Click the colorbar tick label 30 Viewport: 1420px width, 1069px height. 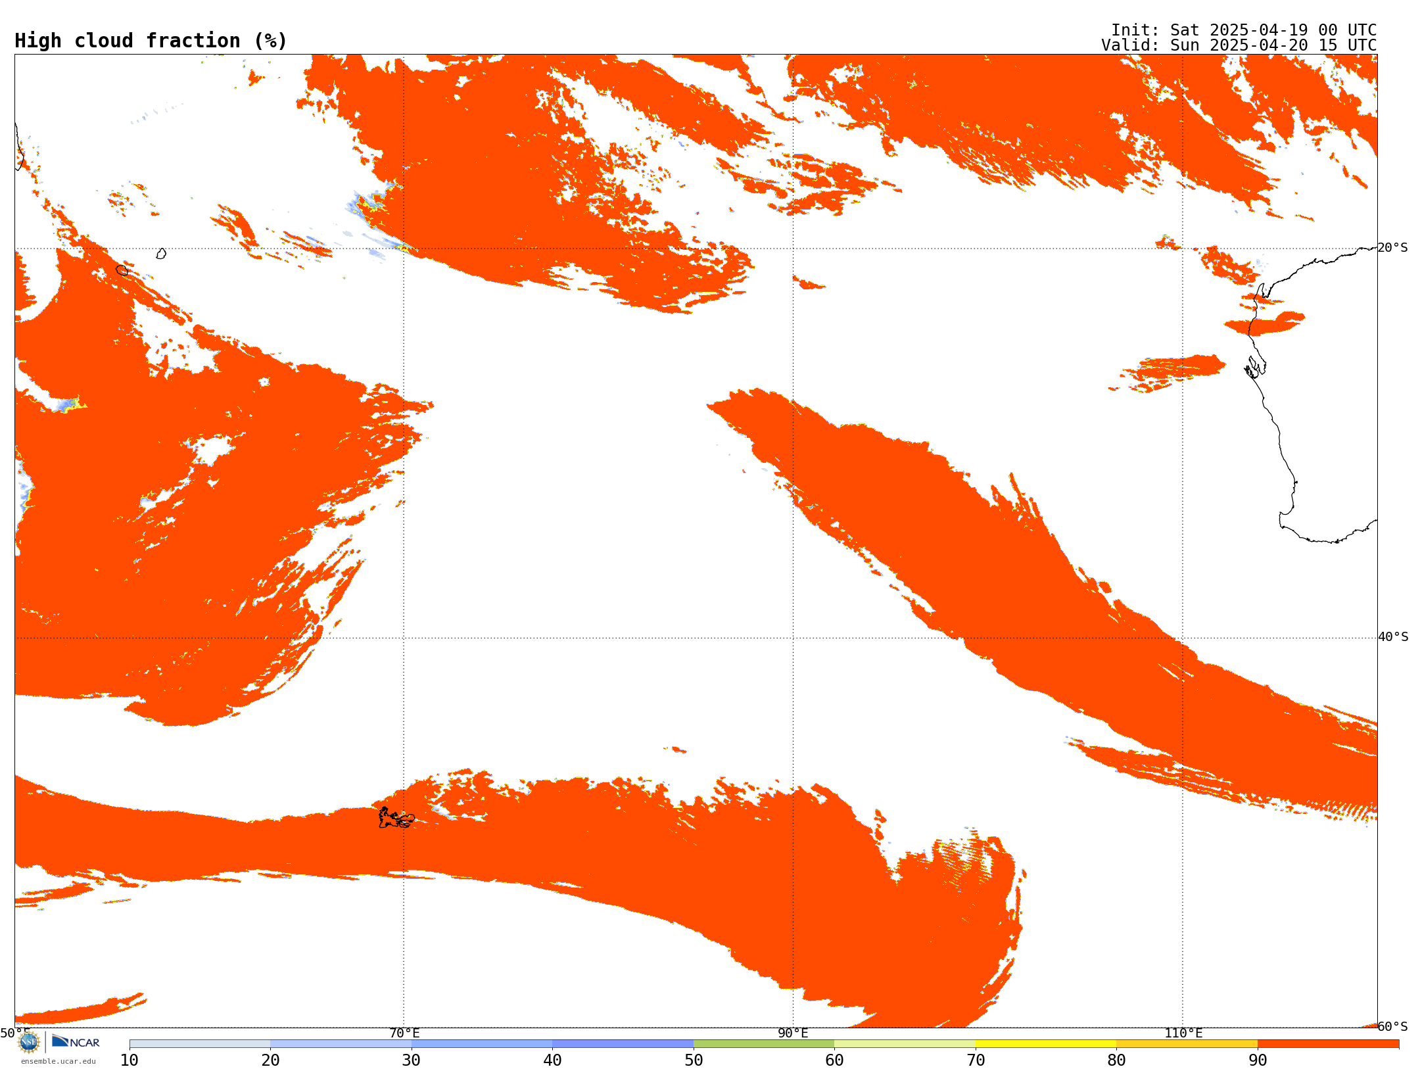tap(412, 1060)
